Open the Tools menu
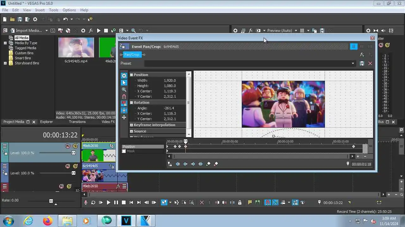 (53, 10)
